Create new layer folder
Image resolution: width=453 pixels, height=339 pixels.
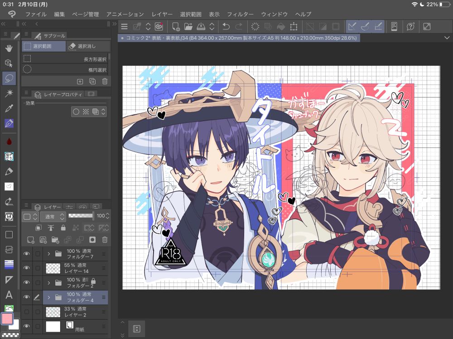click(x=55, y=240)
